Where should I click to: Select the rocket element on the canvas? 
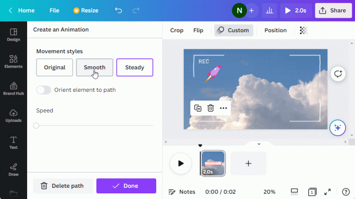click(x=213, y=74)
